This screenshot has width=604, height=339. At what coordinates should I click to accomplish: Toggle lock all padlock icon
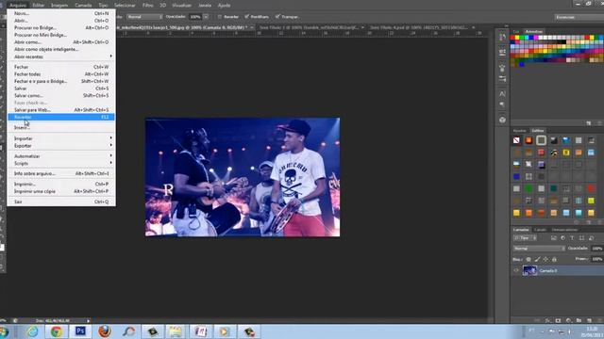tap(554, 260)
